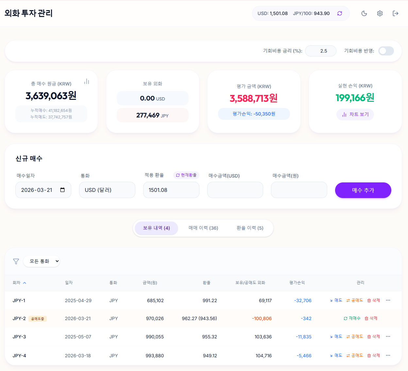Short sell JPY-1 with 공매도
This screenshot has width=408, height=371.
355,300
